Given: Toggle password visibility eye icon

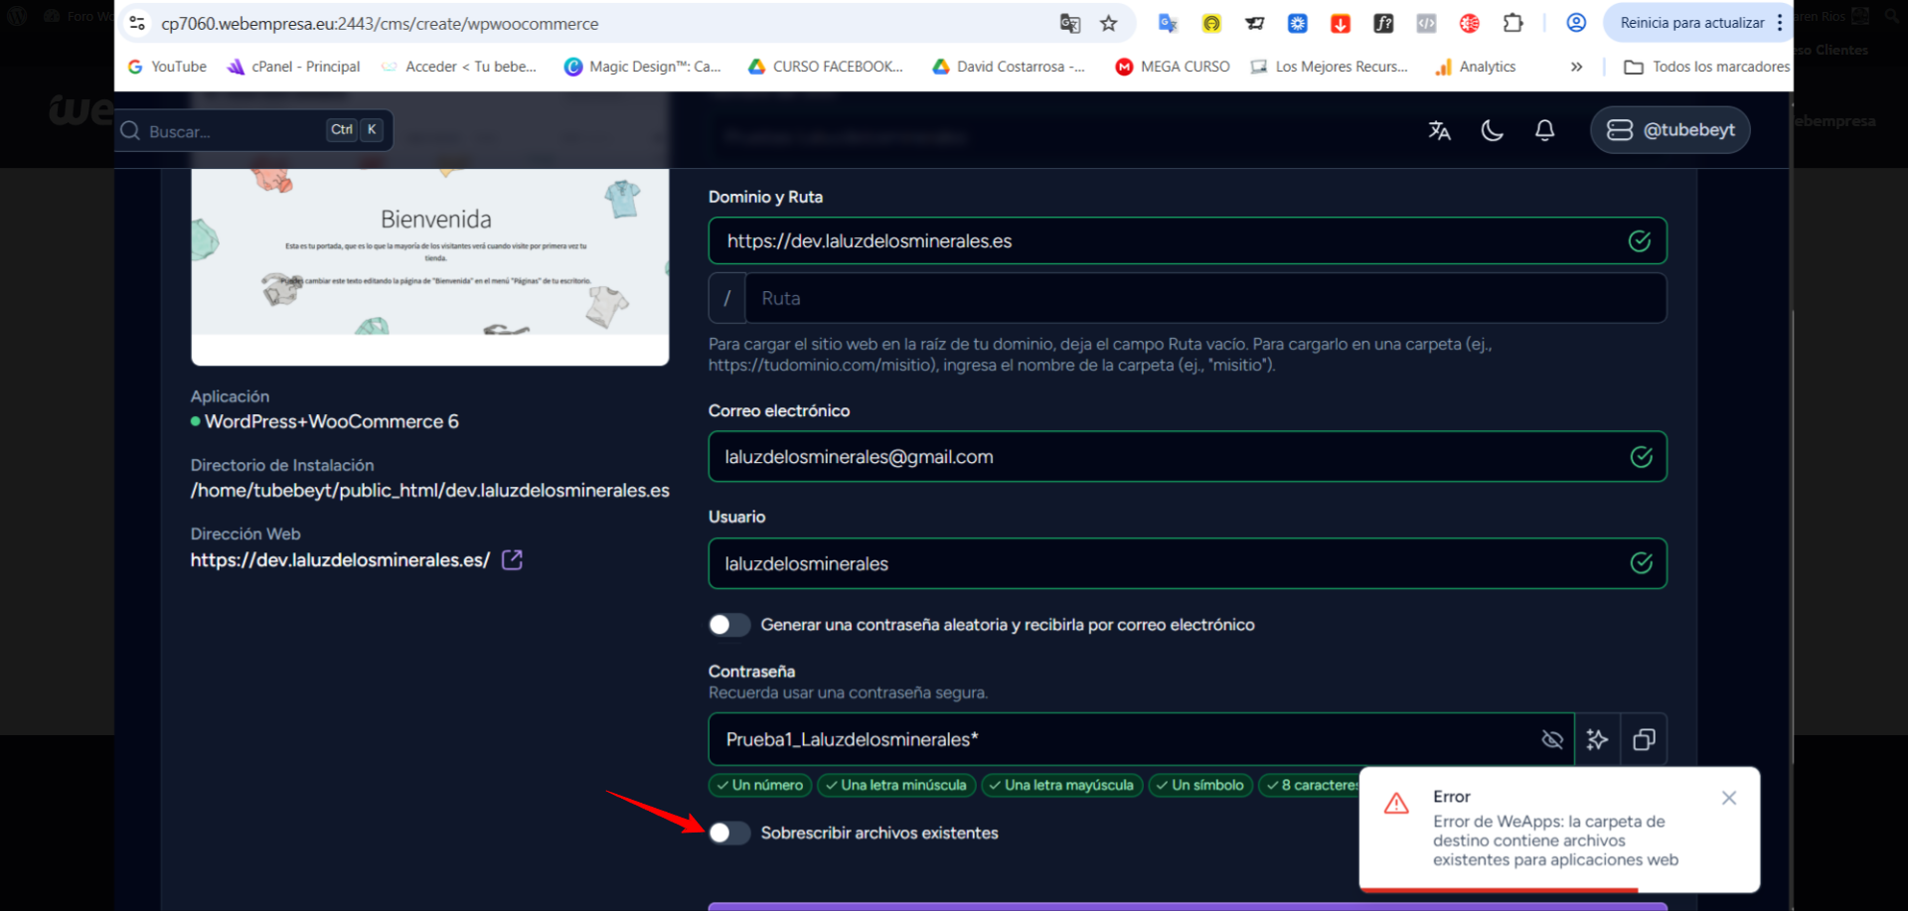Looking at the screenshot, I should [x=1551, y=739].
